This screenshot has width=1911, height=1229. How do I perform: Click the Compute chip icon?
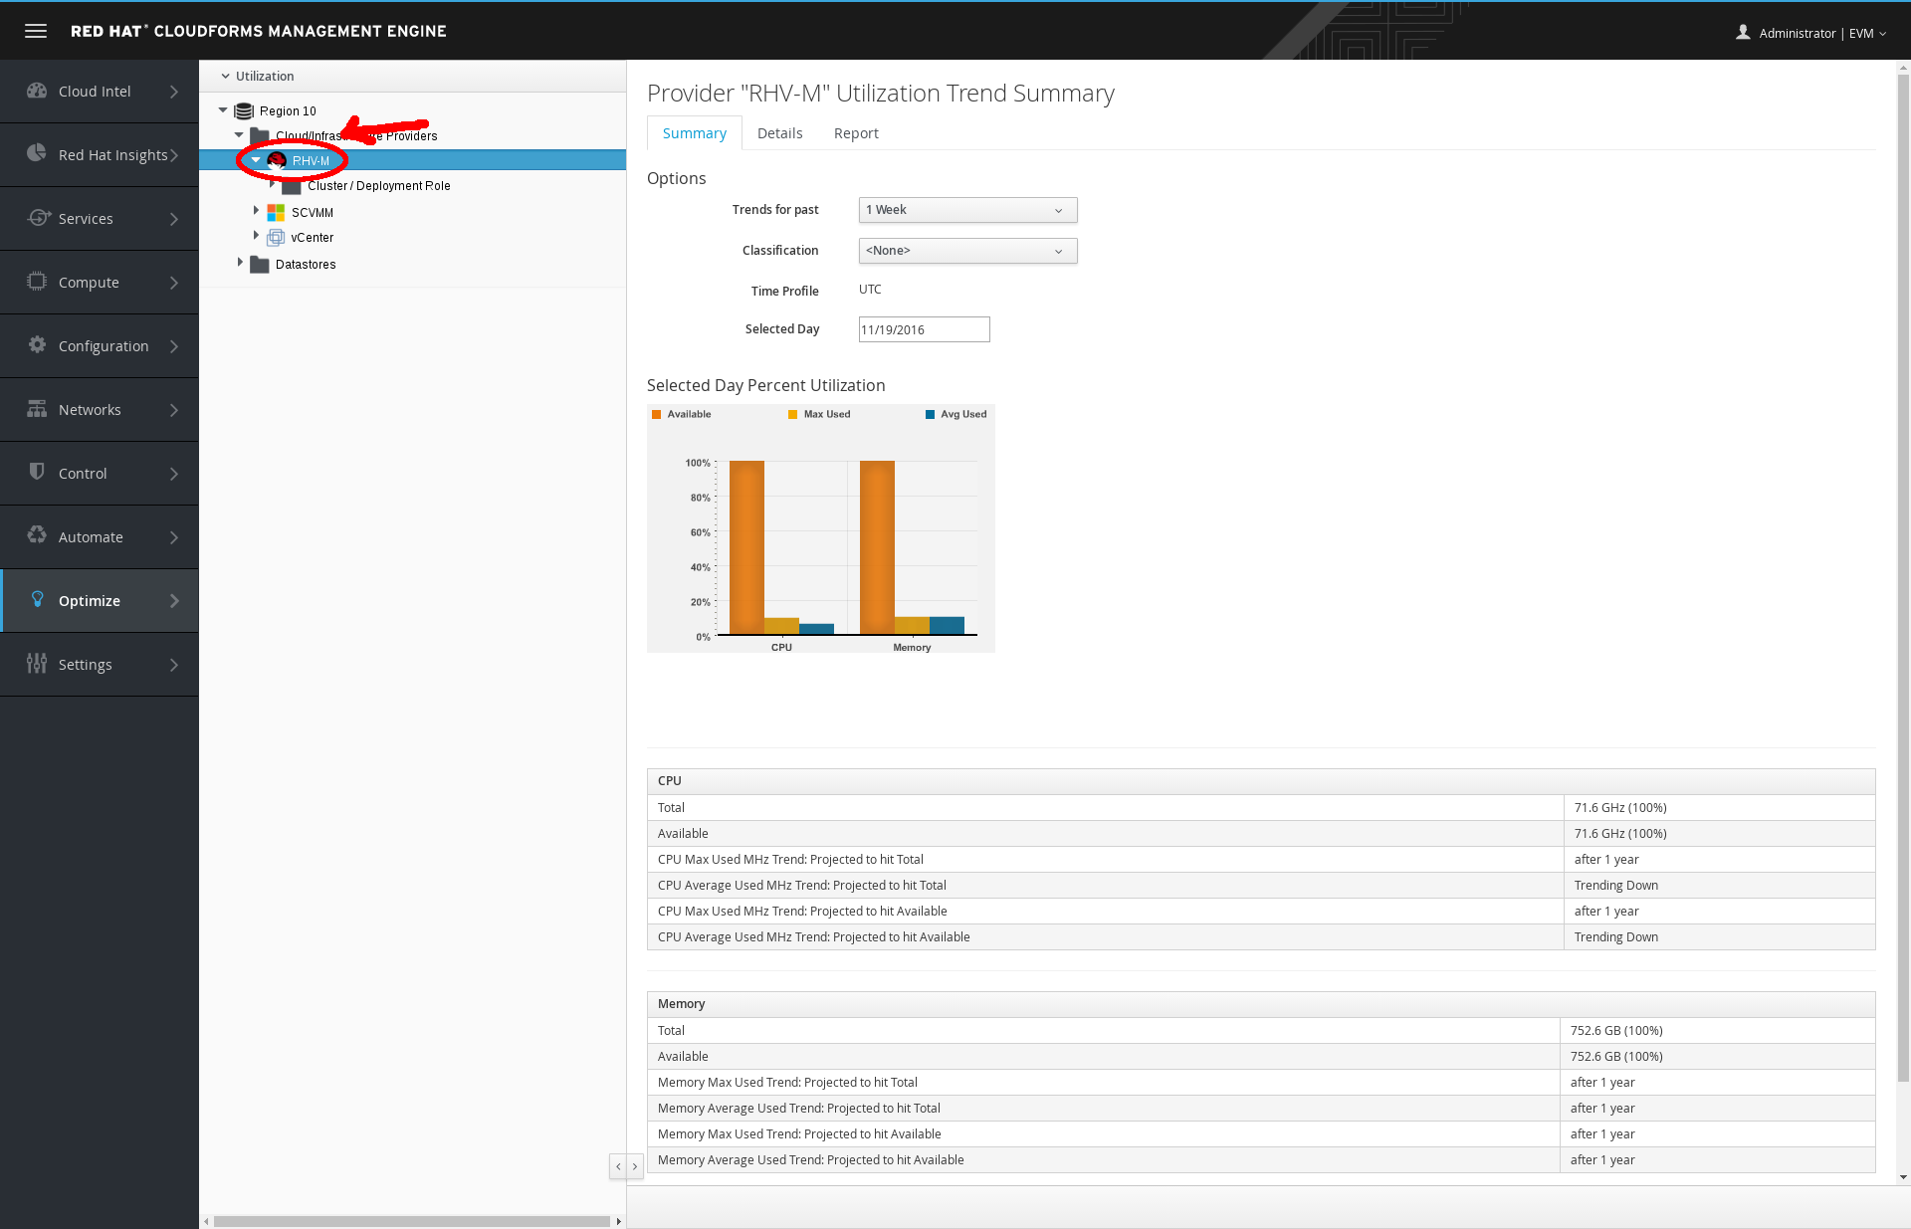[37, 281]
